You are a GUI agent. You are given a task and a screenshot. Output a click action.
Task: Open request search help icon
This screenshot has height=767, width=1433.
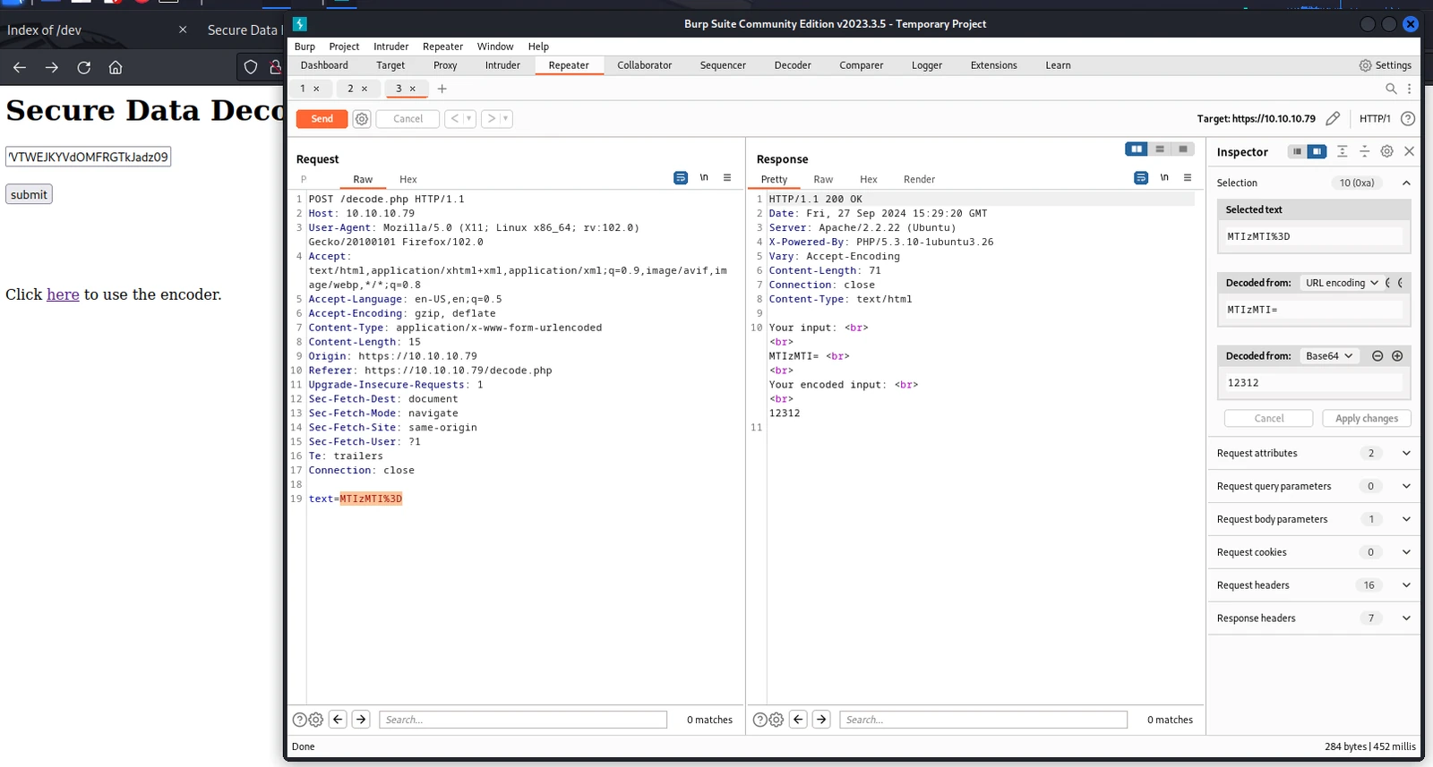[x=300, y=720]
